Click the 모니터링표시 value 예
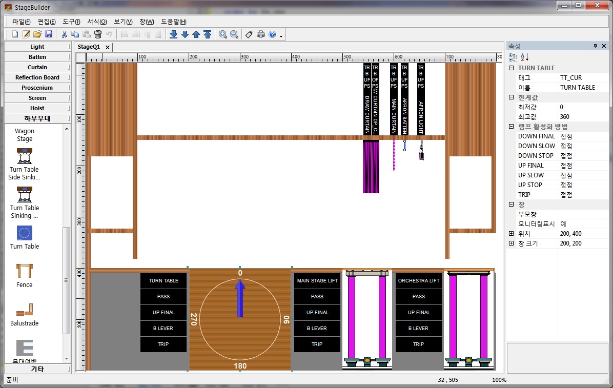The height and width of the screenshot is (388, 613). (583, 223)
